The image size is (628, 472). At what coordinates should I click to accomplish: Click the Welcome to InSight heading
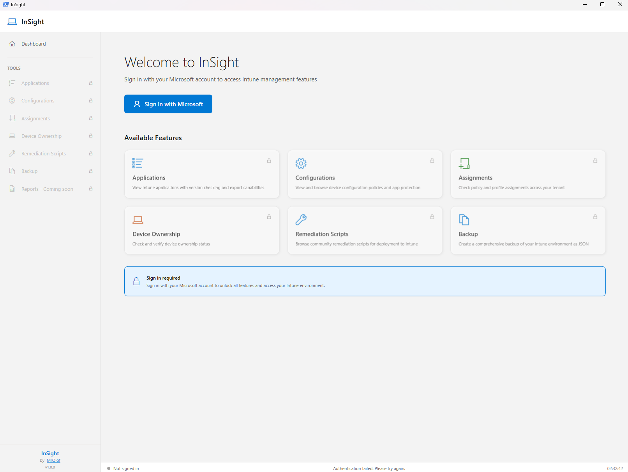coord(182,62)
